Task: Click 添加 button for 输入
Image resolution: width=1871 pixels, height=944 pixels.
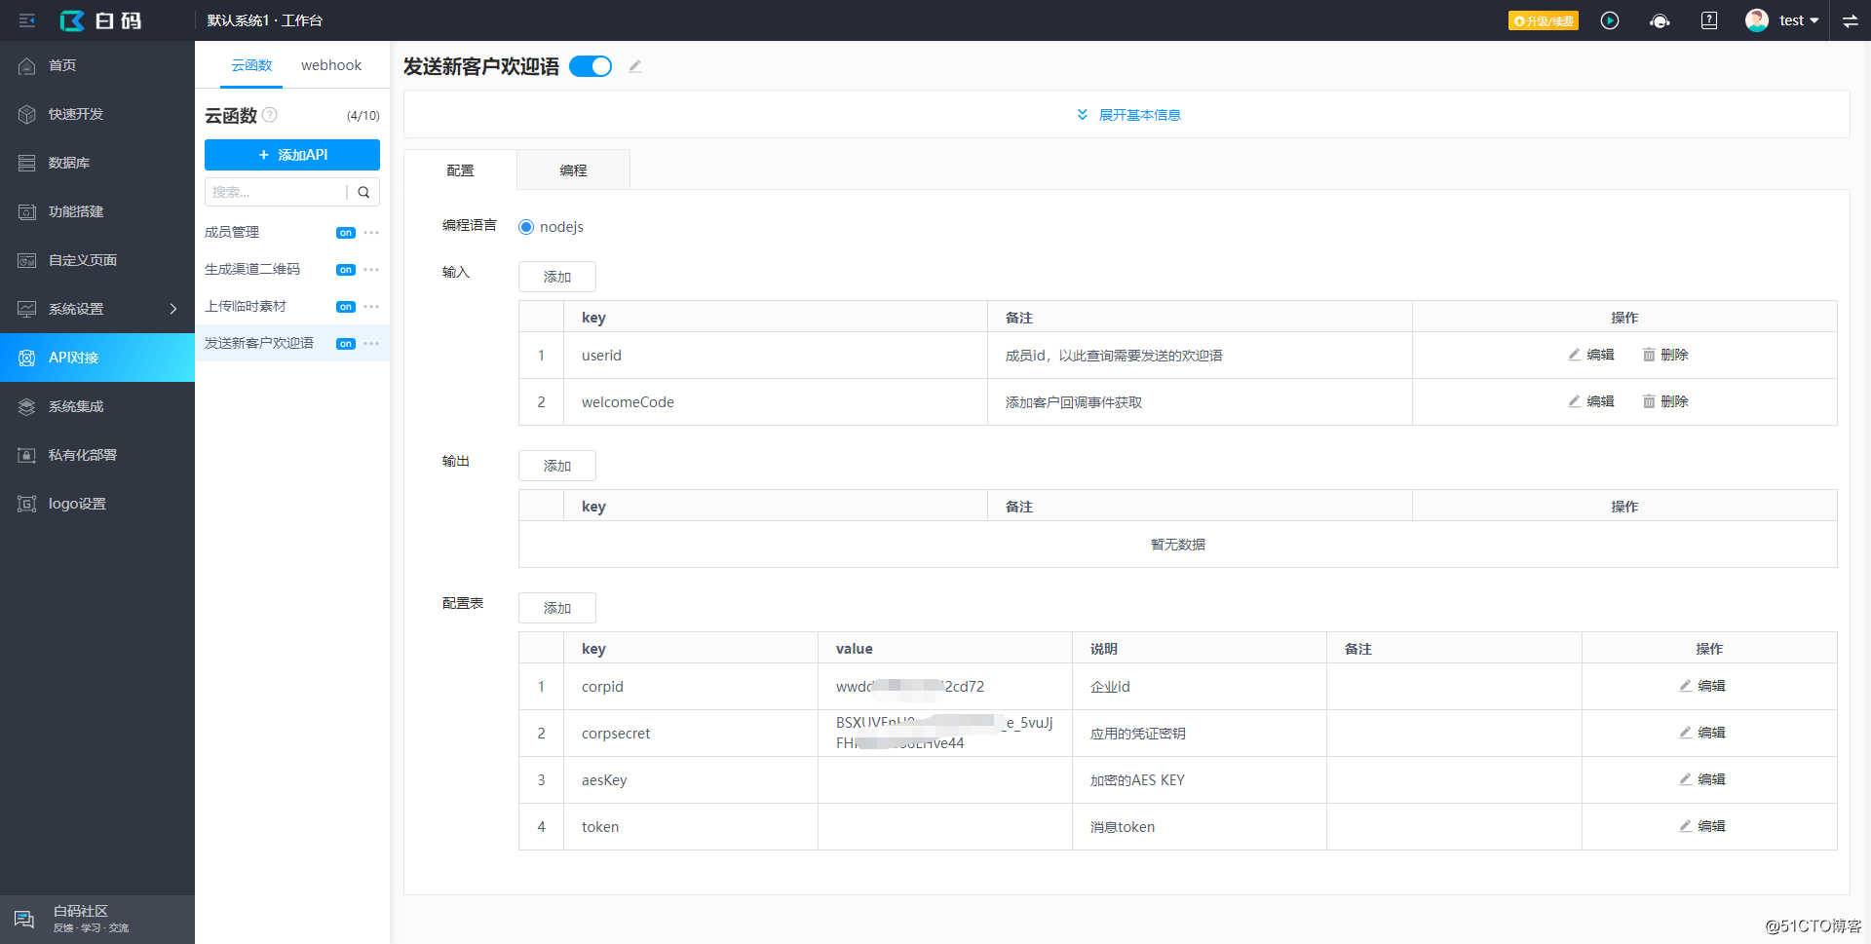Action: tap(557, 277)
